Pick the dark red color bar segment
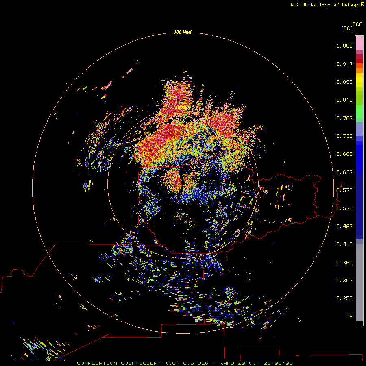 click(359, 57)
